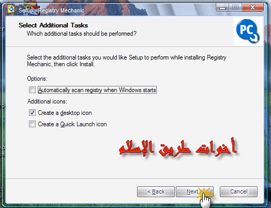
Task: Minimize the Setup window
Action: [x=222, y=8]
